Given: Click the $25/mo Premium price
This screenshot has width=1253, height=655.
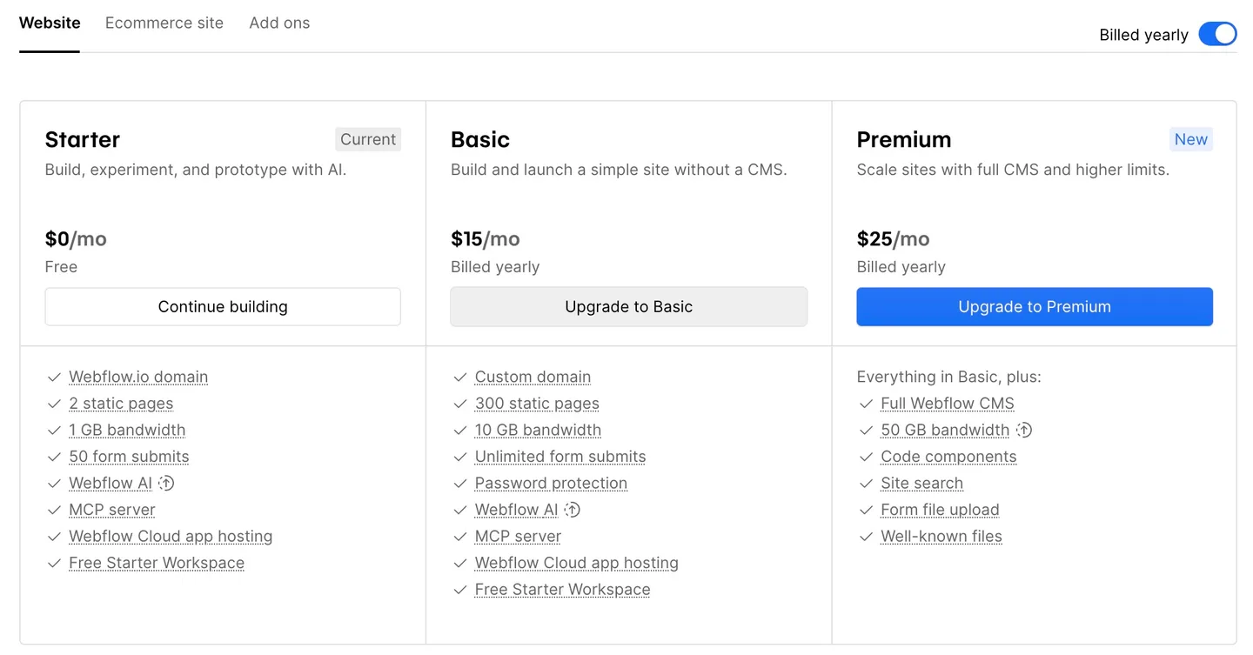Looking at the screenshot, I should [893, 238].
